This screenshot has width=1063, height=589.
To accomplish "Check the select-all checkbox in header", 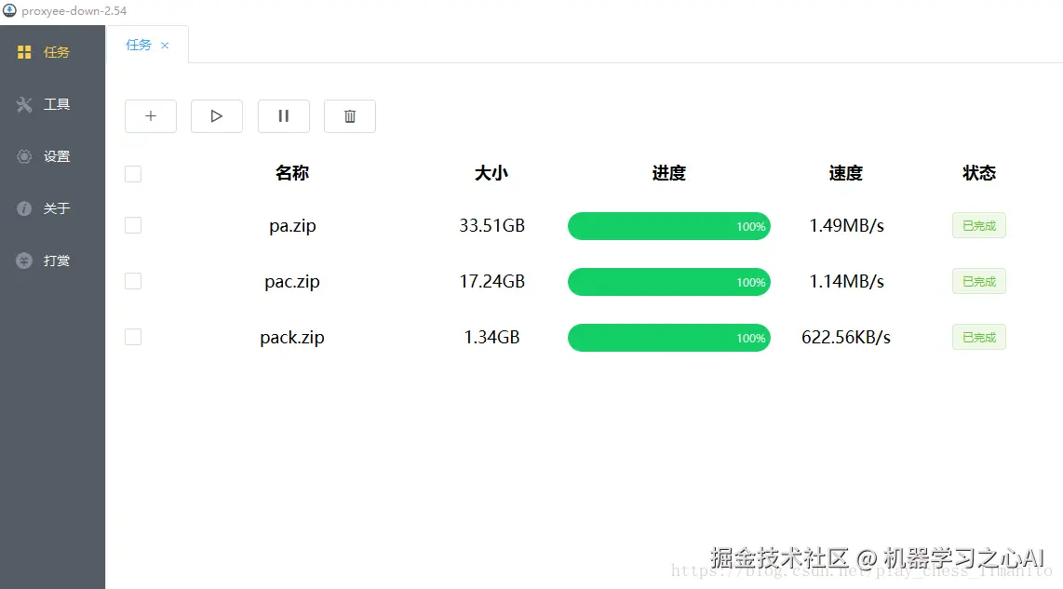I will coord(132,173).
